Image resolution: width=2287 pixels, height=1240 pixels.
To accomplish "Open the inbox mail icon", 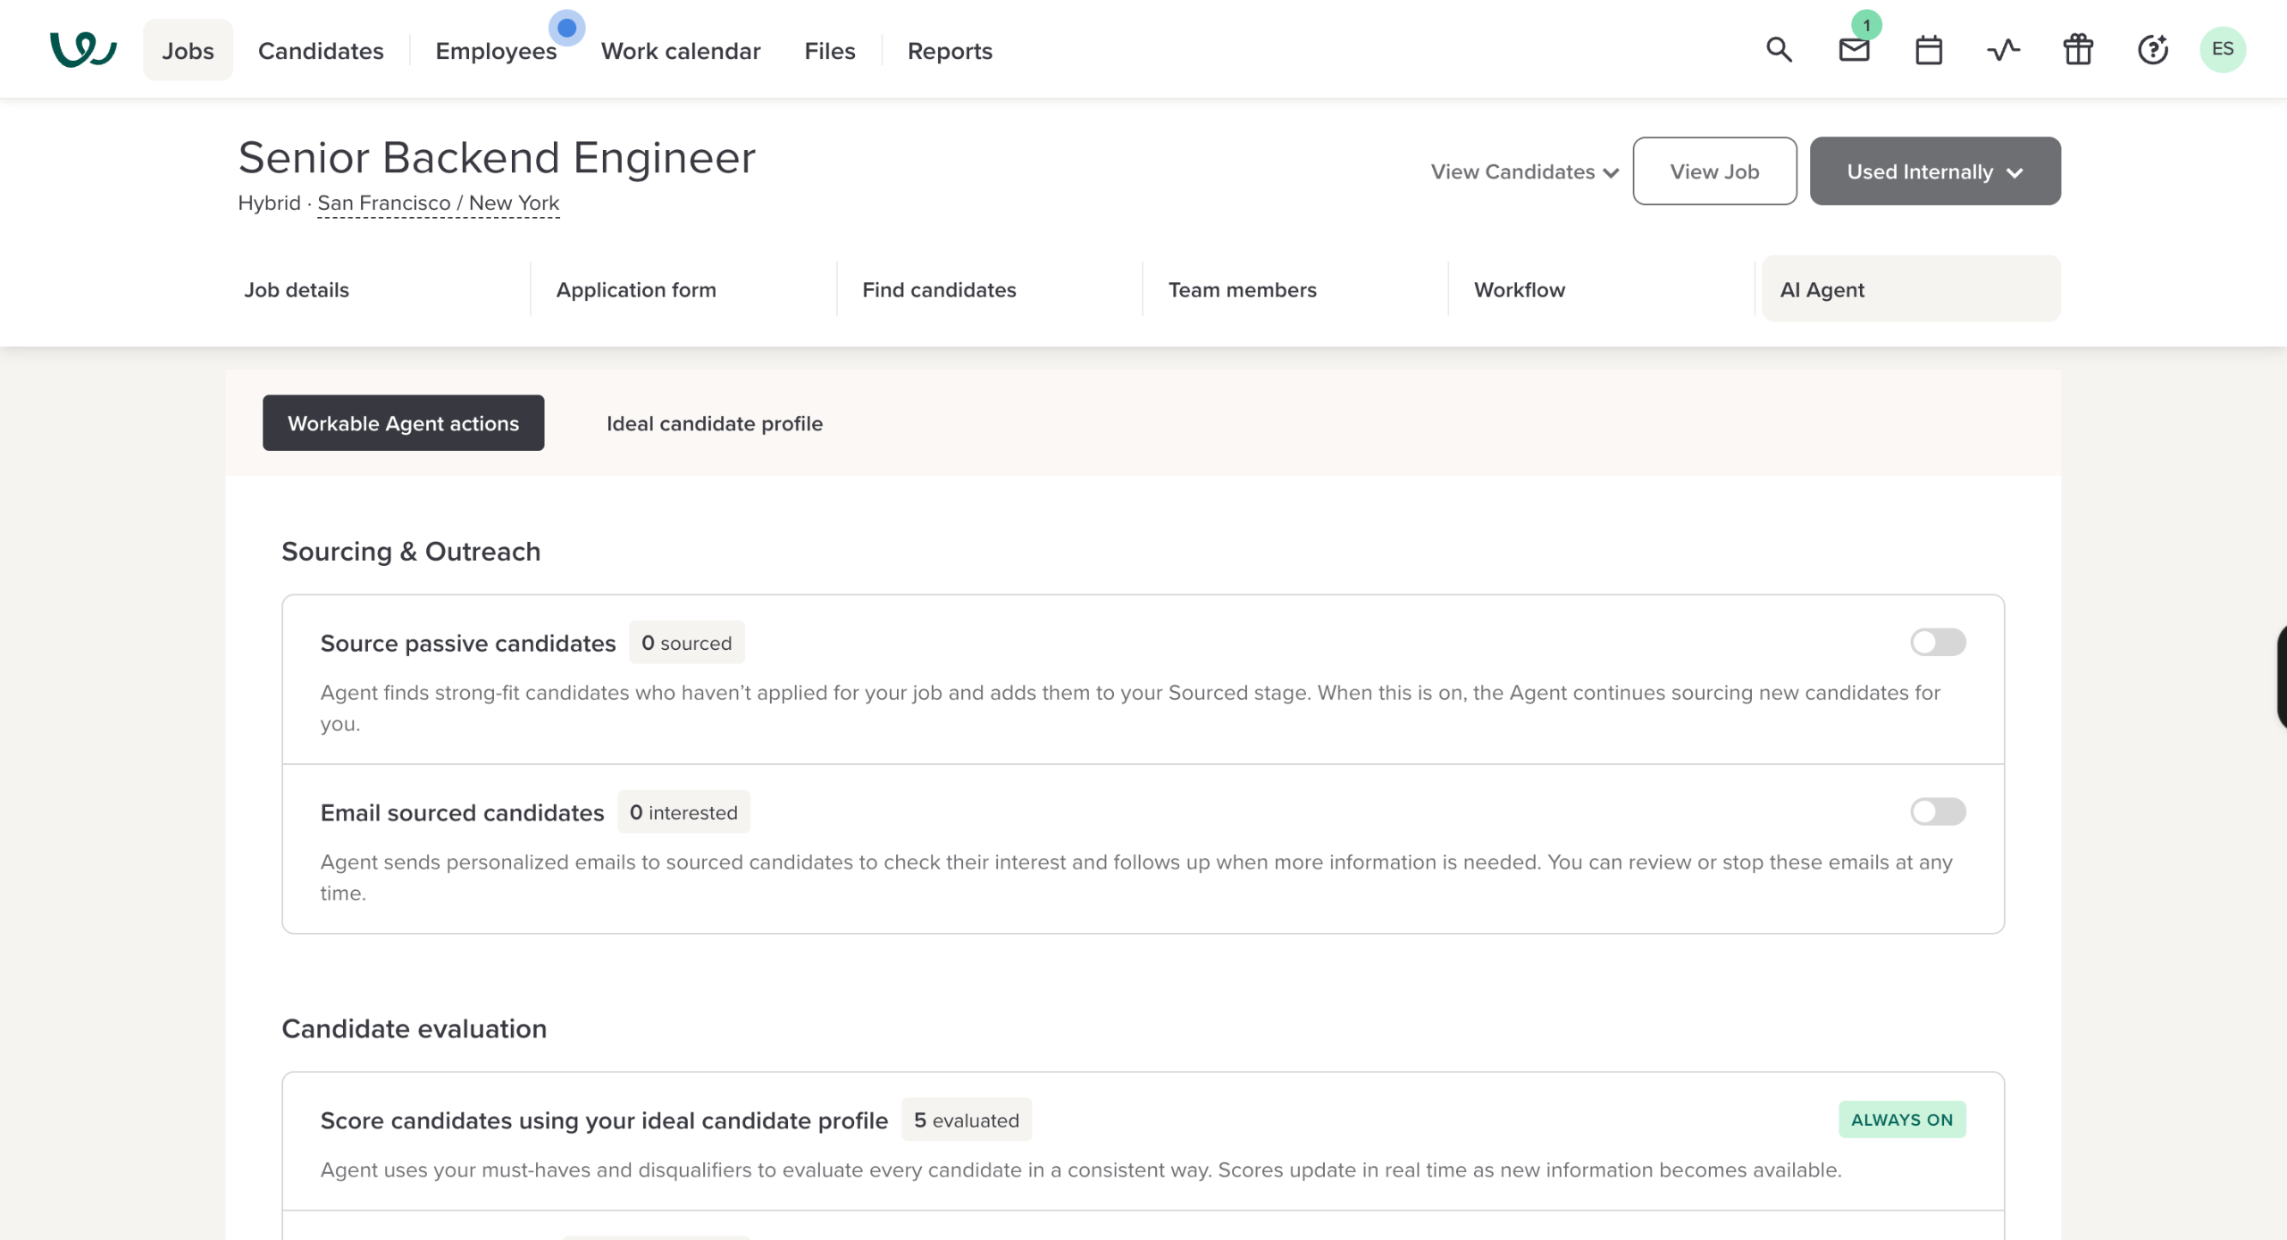I will pos(1854,49).
